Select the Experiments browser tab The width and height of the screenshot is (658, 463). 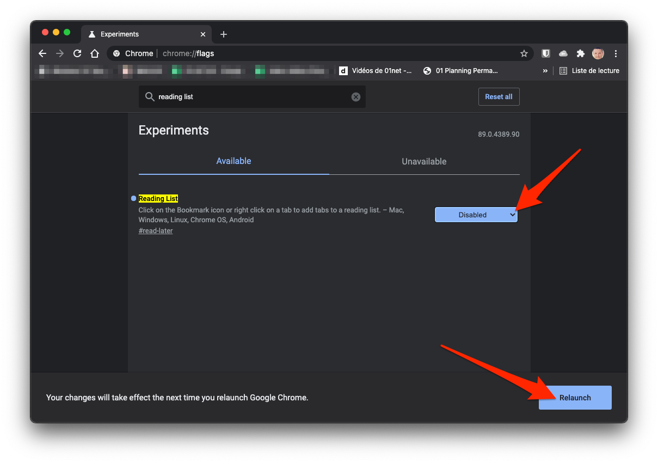point(147,34)
